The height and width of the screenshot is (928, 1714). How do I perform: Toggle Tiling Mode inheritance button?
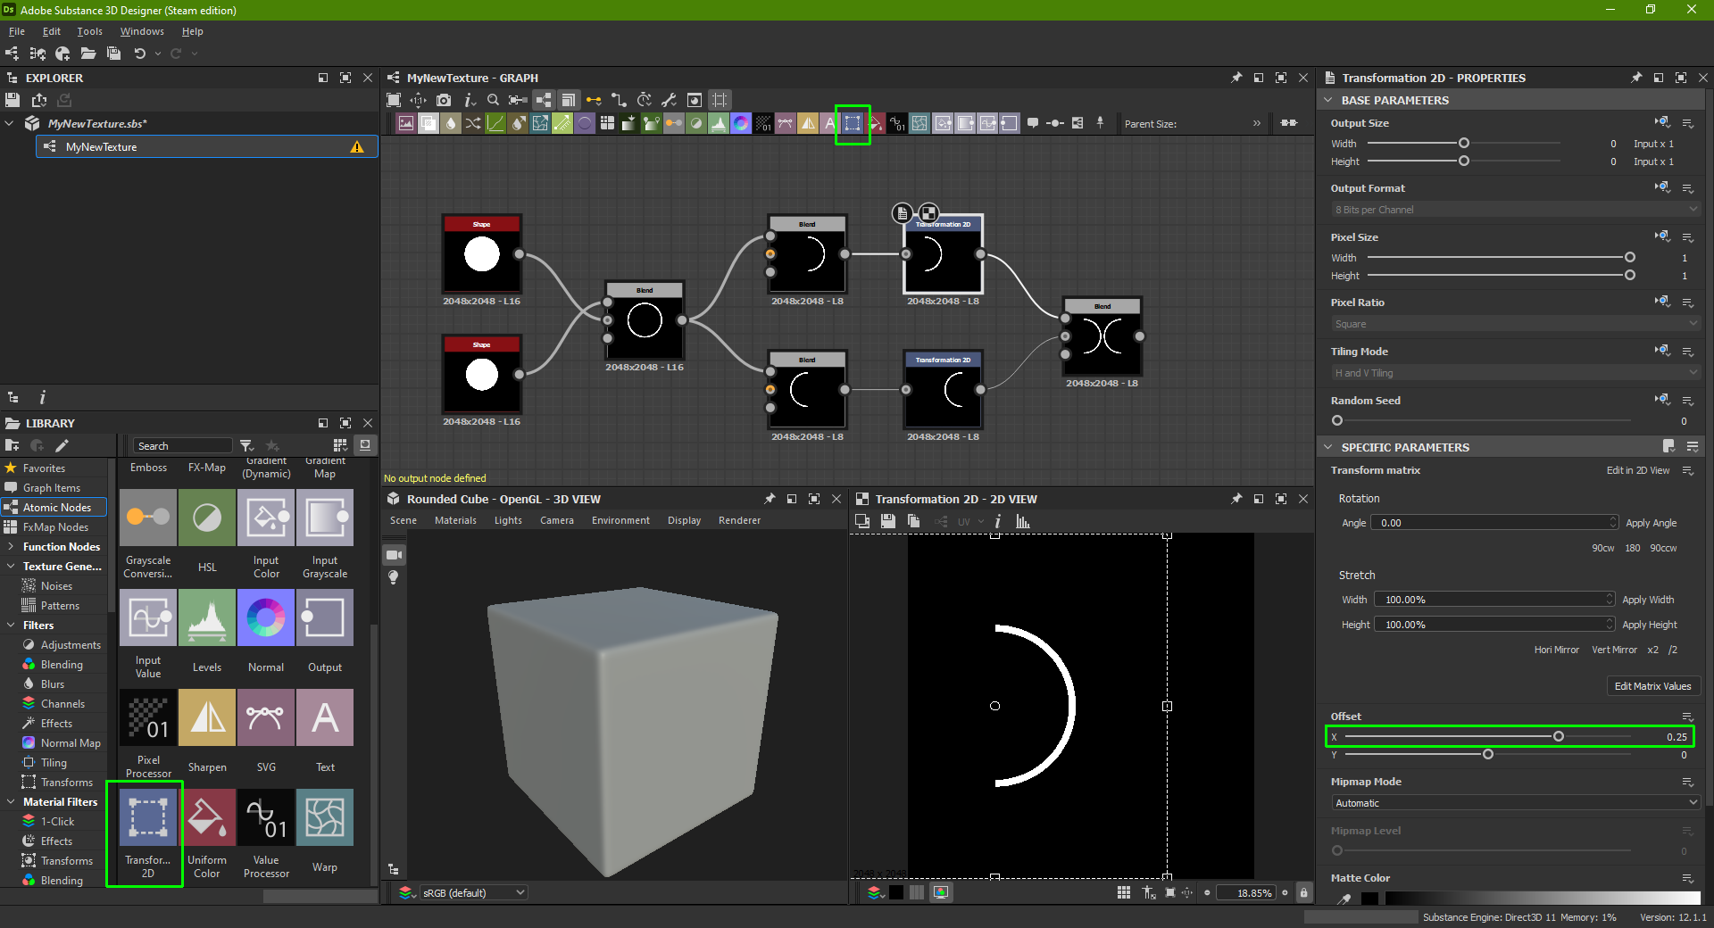coord(1662,351)
